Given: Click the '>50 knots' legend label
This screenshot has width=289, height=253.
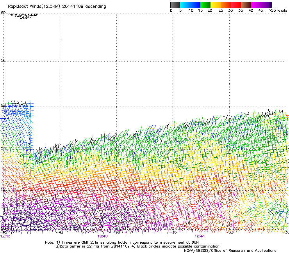Looking at the screenshot, I should [278, 11].
